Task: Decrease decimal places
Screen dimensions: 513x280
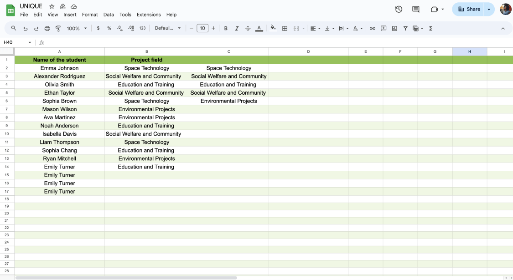Action: tap(120, 28)
